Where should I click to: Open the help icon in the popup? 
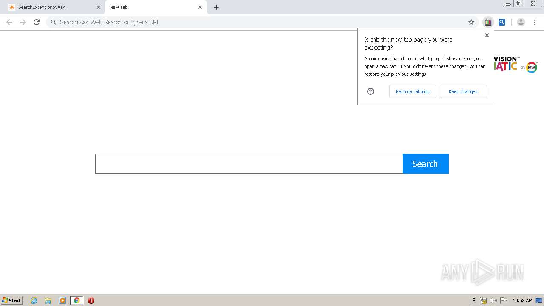[x=371, y=91]
